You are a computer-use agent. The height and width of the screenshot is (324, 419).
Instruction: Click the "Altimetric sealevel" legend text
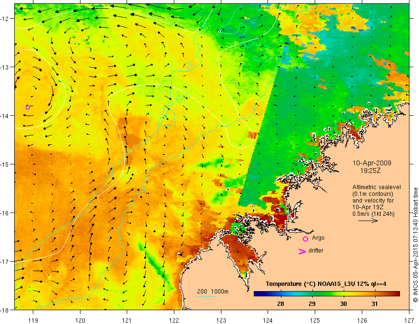377,187
